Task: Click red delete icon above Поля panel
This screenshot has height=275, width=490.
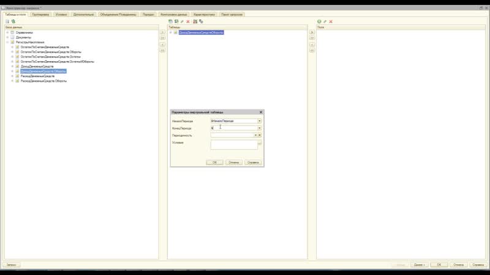Action: (331, 21)
